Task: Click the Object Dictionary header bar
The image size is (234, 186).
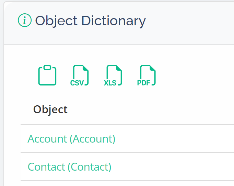Action: pyautogui.click(x=119, y=23)
